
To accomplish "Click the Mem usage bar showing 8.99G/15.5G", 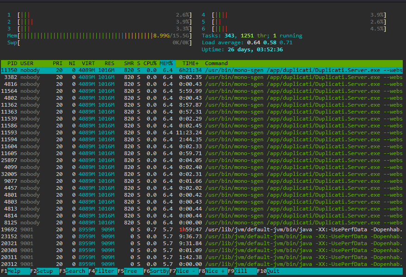I will point(100,36).
